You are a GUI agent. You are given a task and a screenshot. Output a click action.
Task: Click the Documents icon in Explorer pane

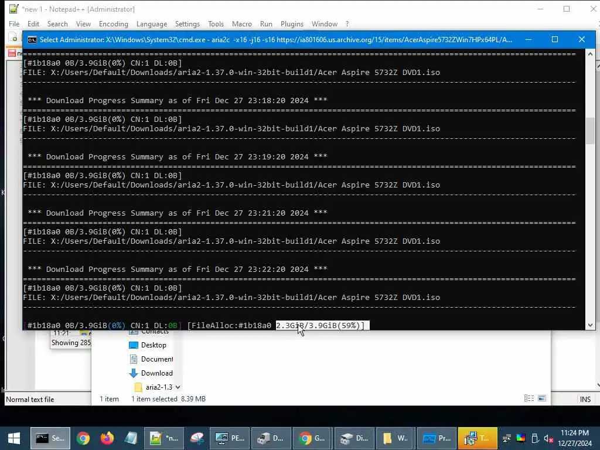(134, 359)
